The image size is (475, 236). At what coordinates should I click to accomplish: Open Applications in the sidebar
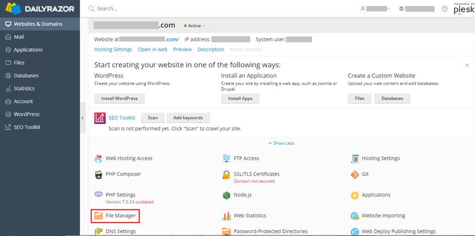tap(40, 50)
